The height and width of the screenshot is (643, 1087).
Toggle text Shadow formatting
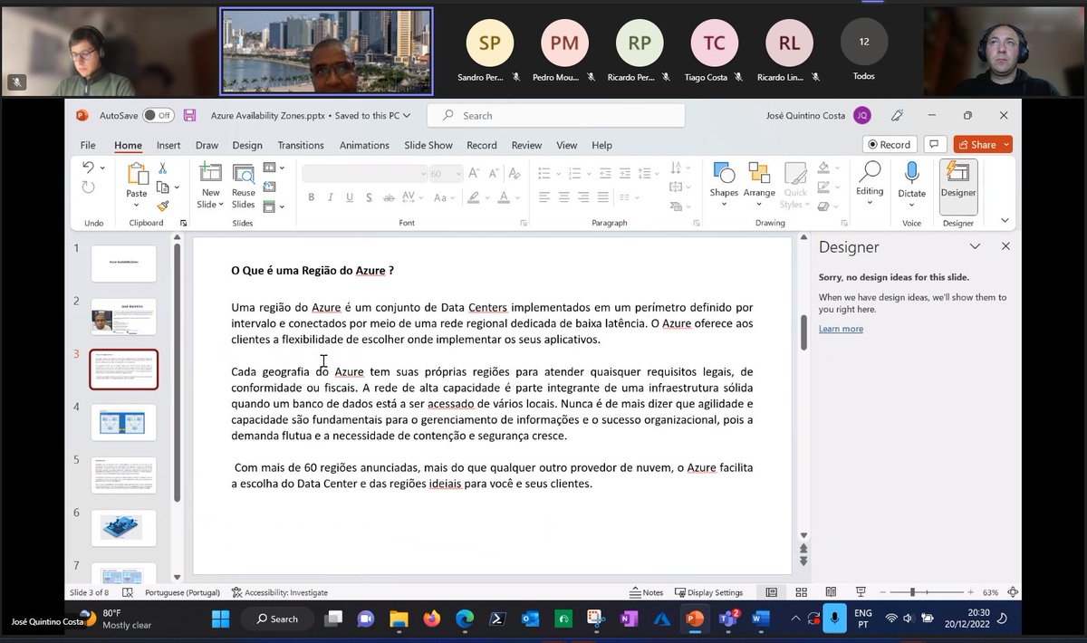click(x=369, y=197)
